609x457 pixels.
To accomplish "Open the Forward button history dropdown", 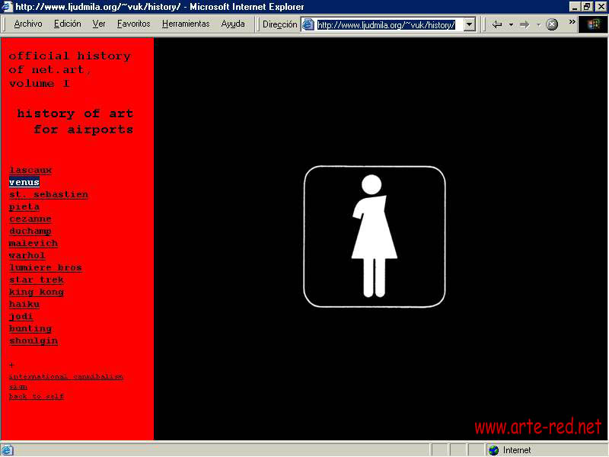I will pyautogui.click(x=538, y=24).
